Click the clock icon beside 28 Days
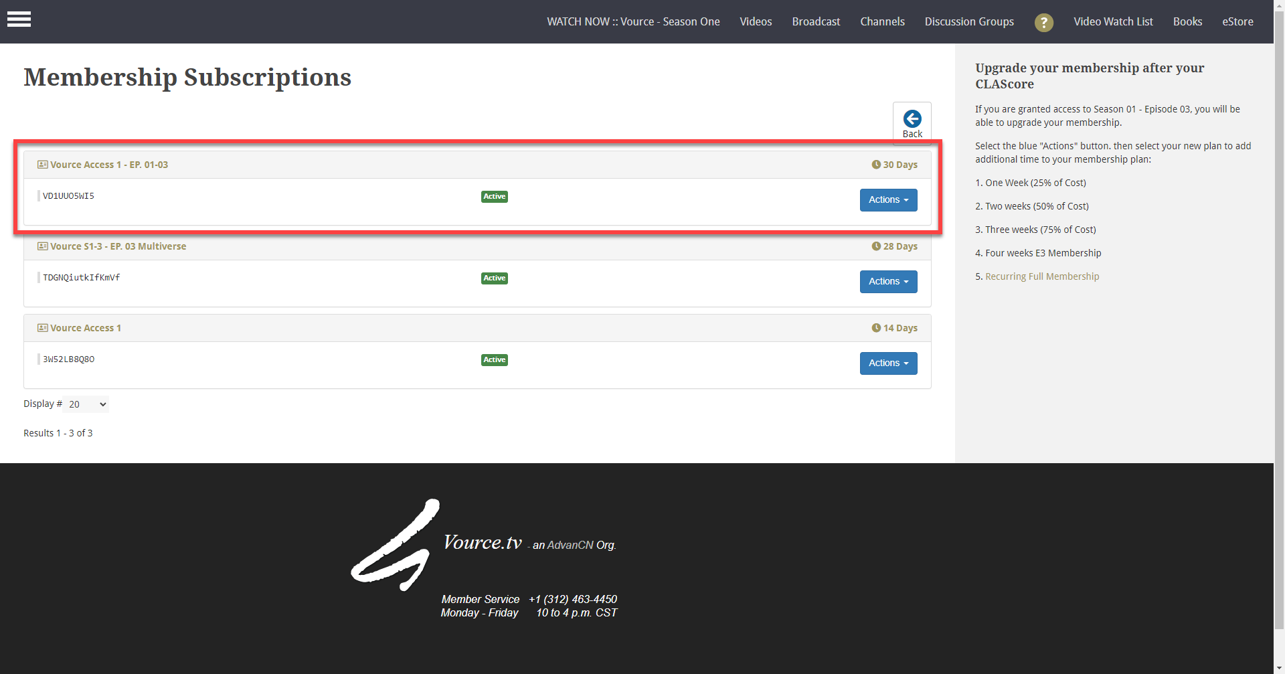The image size is (1285, 674). click(x=876, y=246)
